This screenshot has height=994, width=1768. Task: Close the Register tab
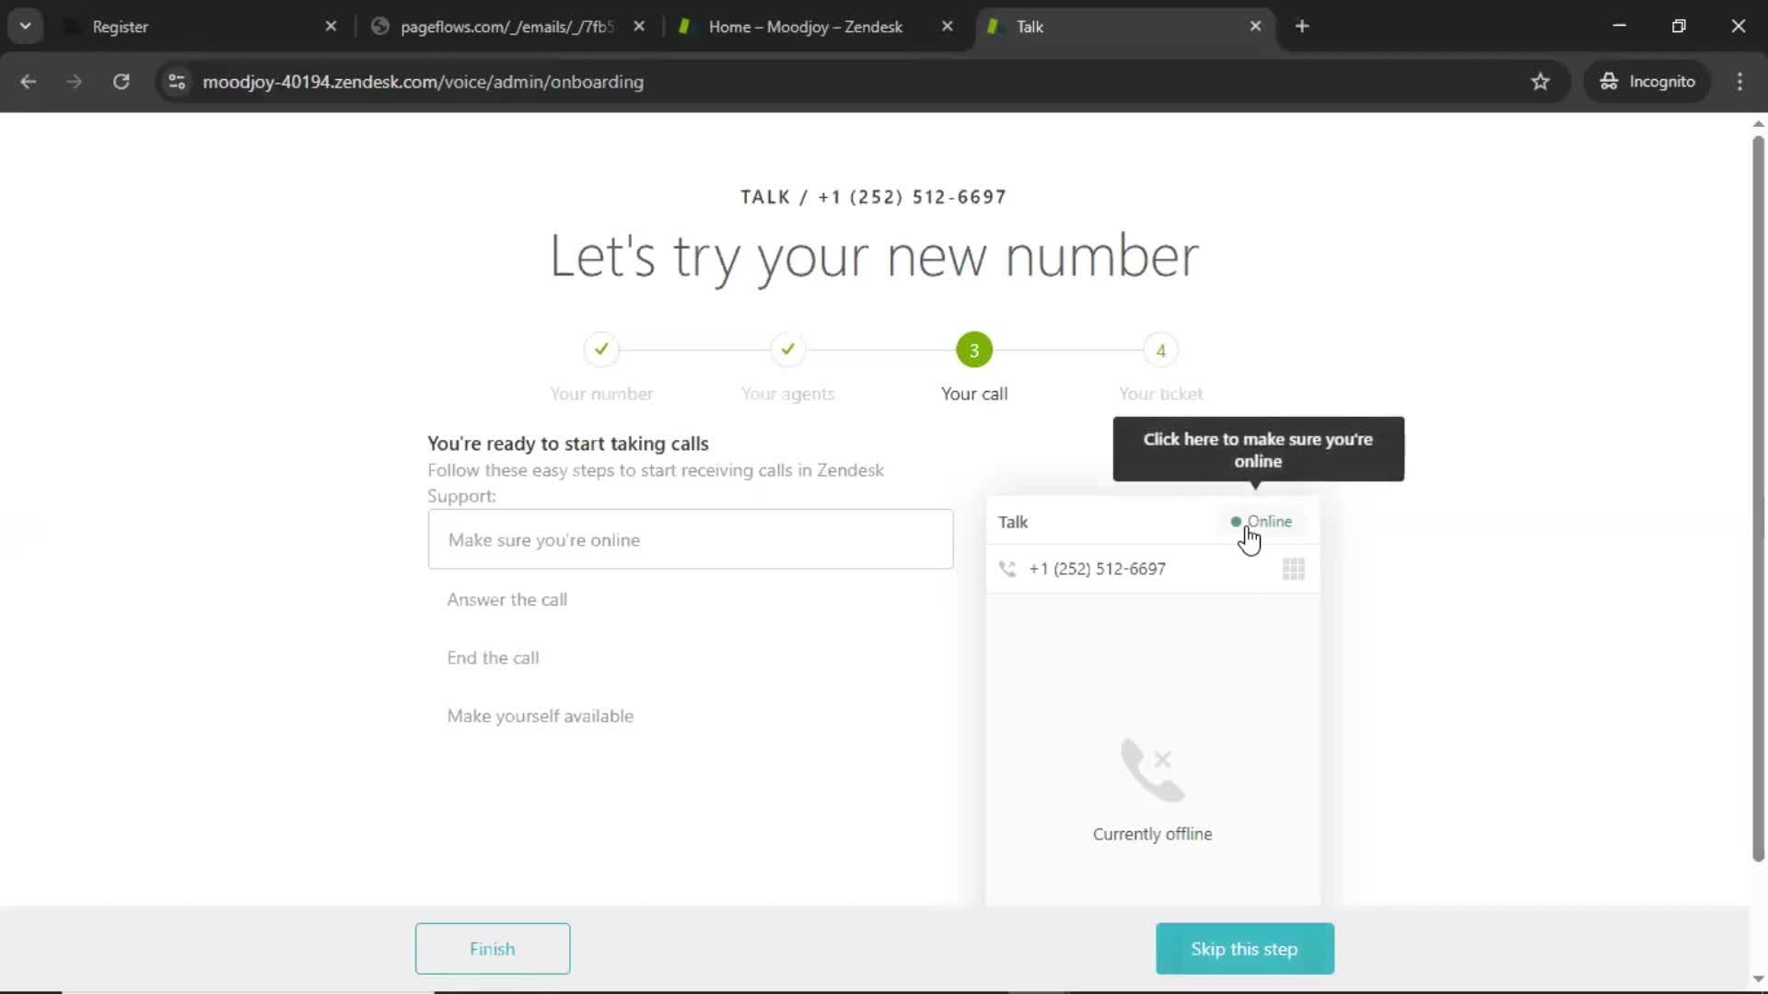point(331,27)
